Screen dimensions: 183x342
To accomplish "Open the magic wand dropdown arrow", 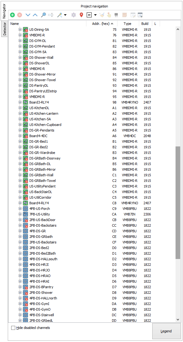I will click(65, 15).
